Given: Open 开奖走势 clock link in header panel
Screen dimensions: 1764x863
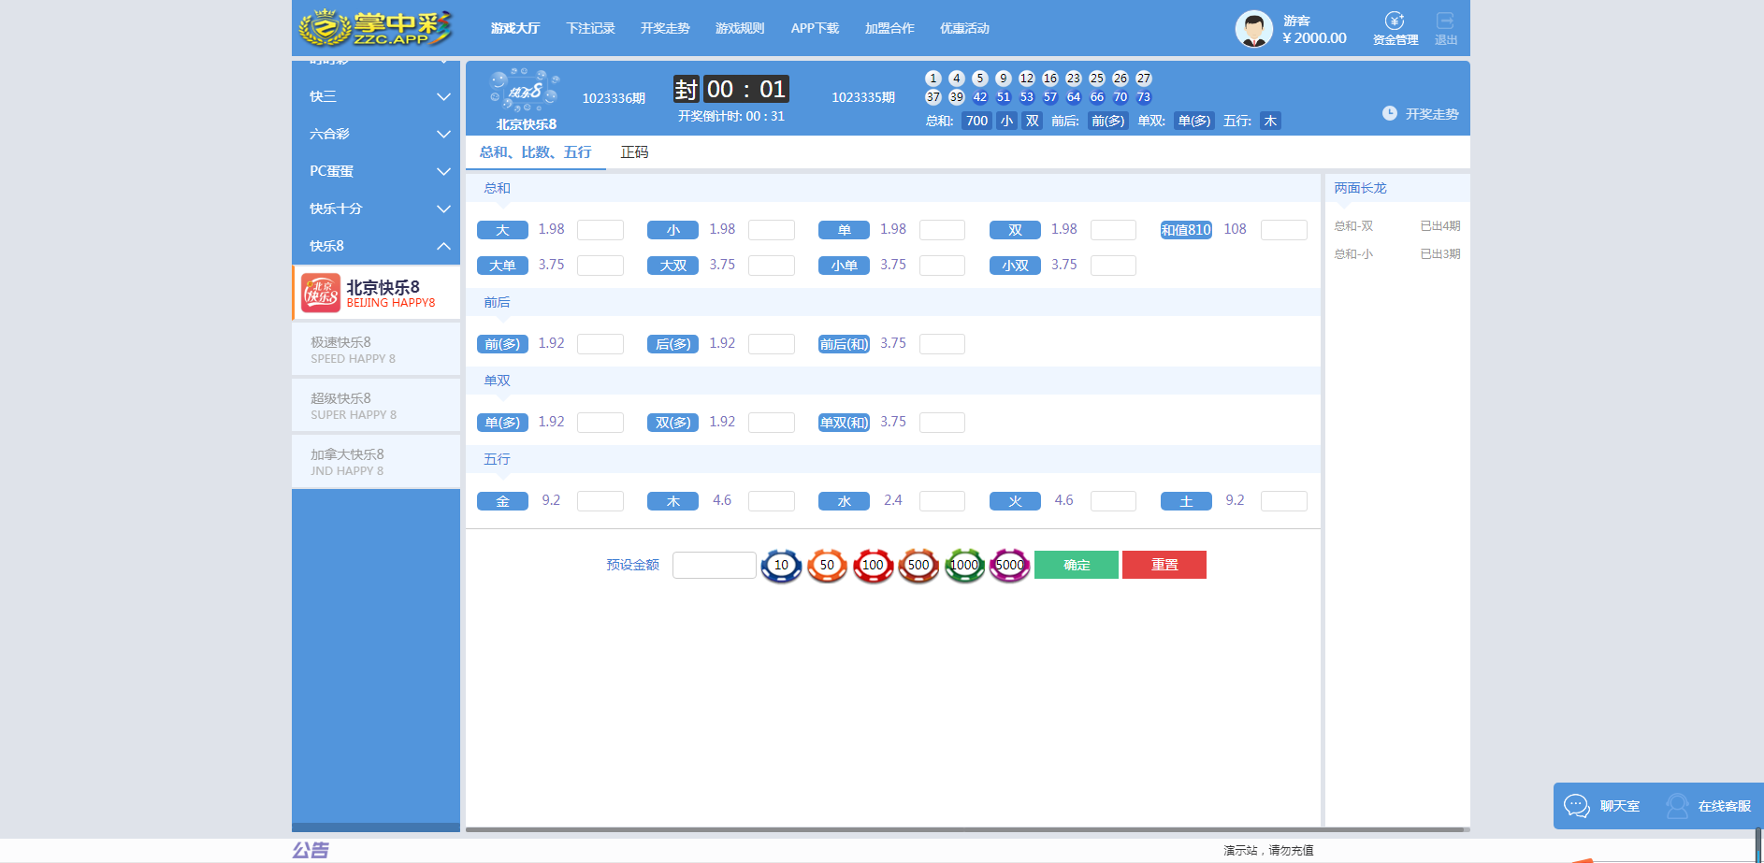Looking at the screenshot, I should pos(1420,113).
